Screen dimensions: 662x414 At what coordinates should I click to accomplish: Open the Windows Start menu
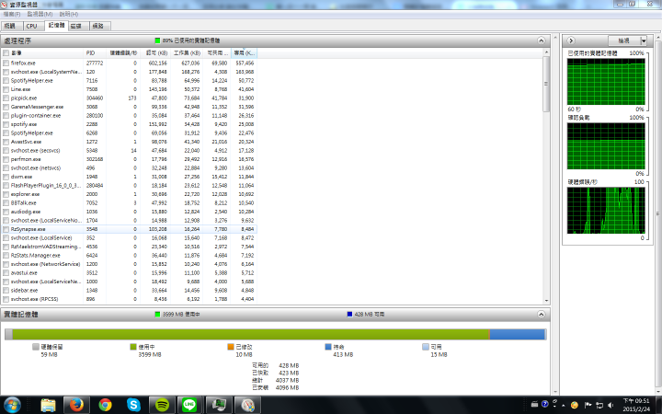(12, 405)
